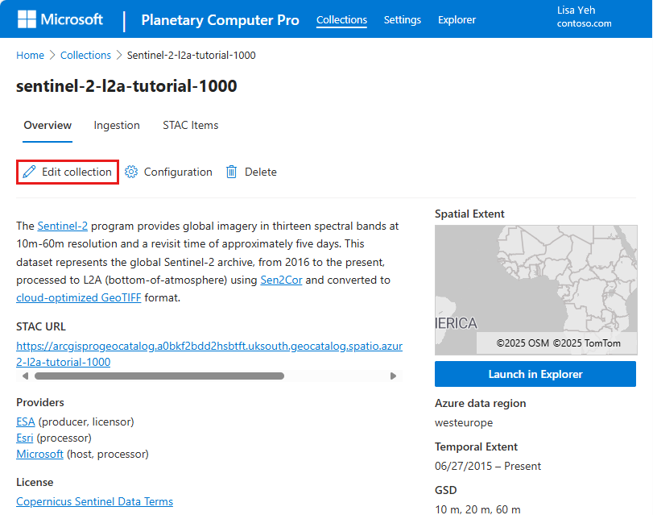
Task: Open Explorer in the top navigation
Action: (457, 19)
